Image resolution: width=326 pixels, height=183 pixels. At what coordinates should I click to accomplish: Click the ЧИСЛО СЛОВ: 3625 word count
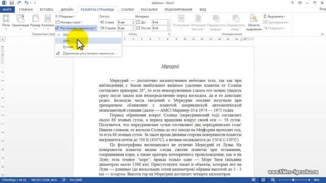tap(44, 180)
